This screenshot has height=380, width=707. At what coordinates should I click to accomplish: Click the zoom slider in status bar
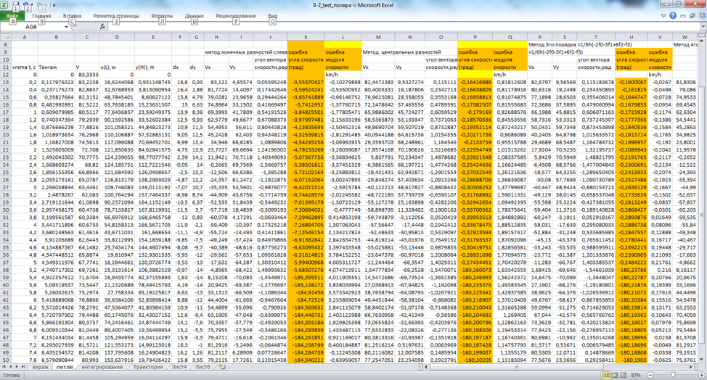click(671, 375)
